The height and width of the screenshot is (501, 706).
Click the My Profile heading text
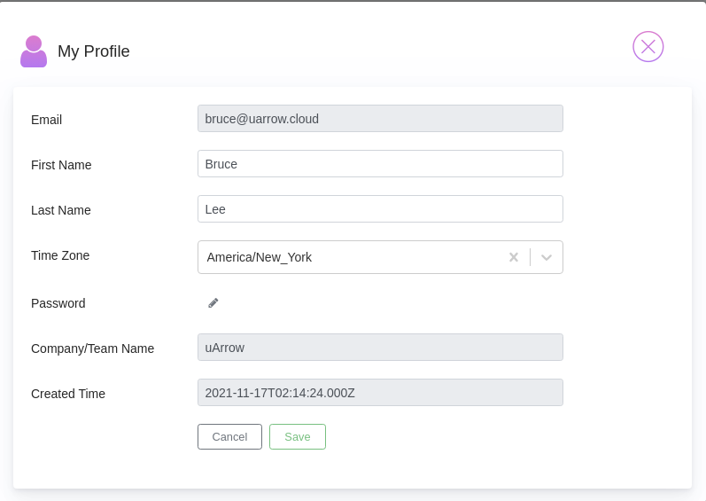(94, 51)
